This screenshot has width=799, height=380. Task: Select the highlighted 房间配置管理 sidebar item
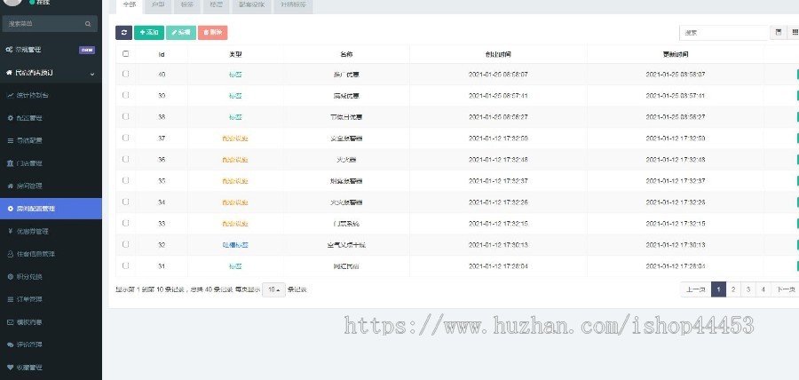(x=51, y=209)
